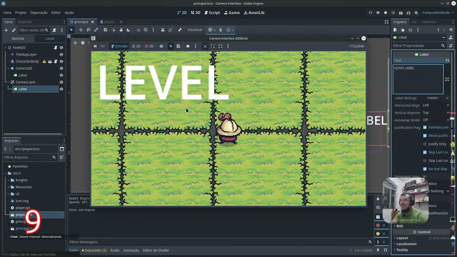Pause the running game in debug window
457x257 pixels.
point(95,46)
